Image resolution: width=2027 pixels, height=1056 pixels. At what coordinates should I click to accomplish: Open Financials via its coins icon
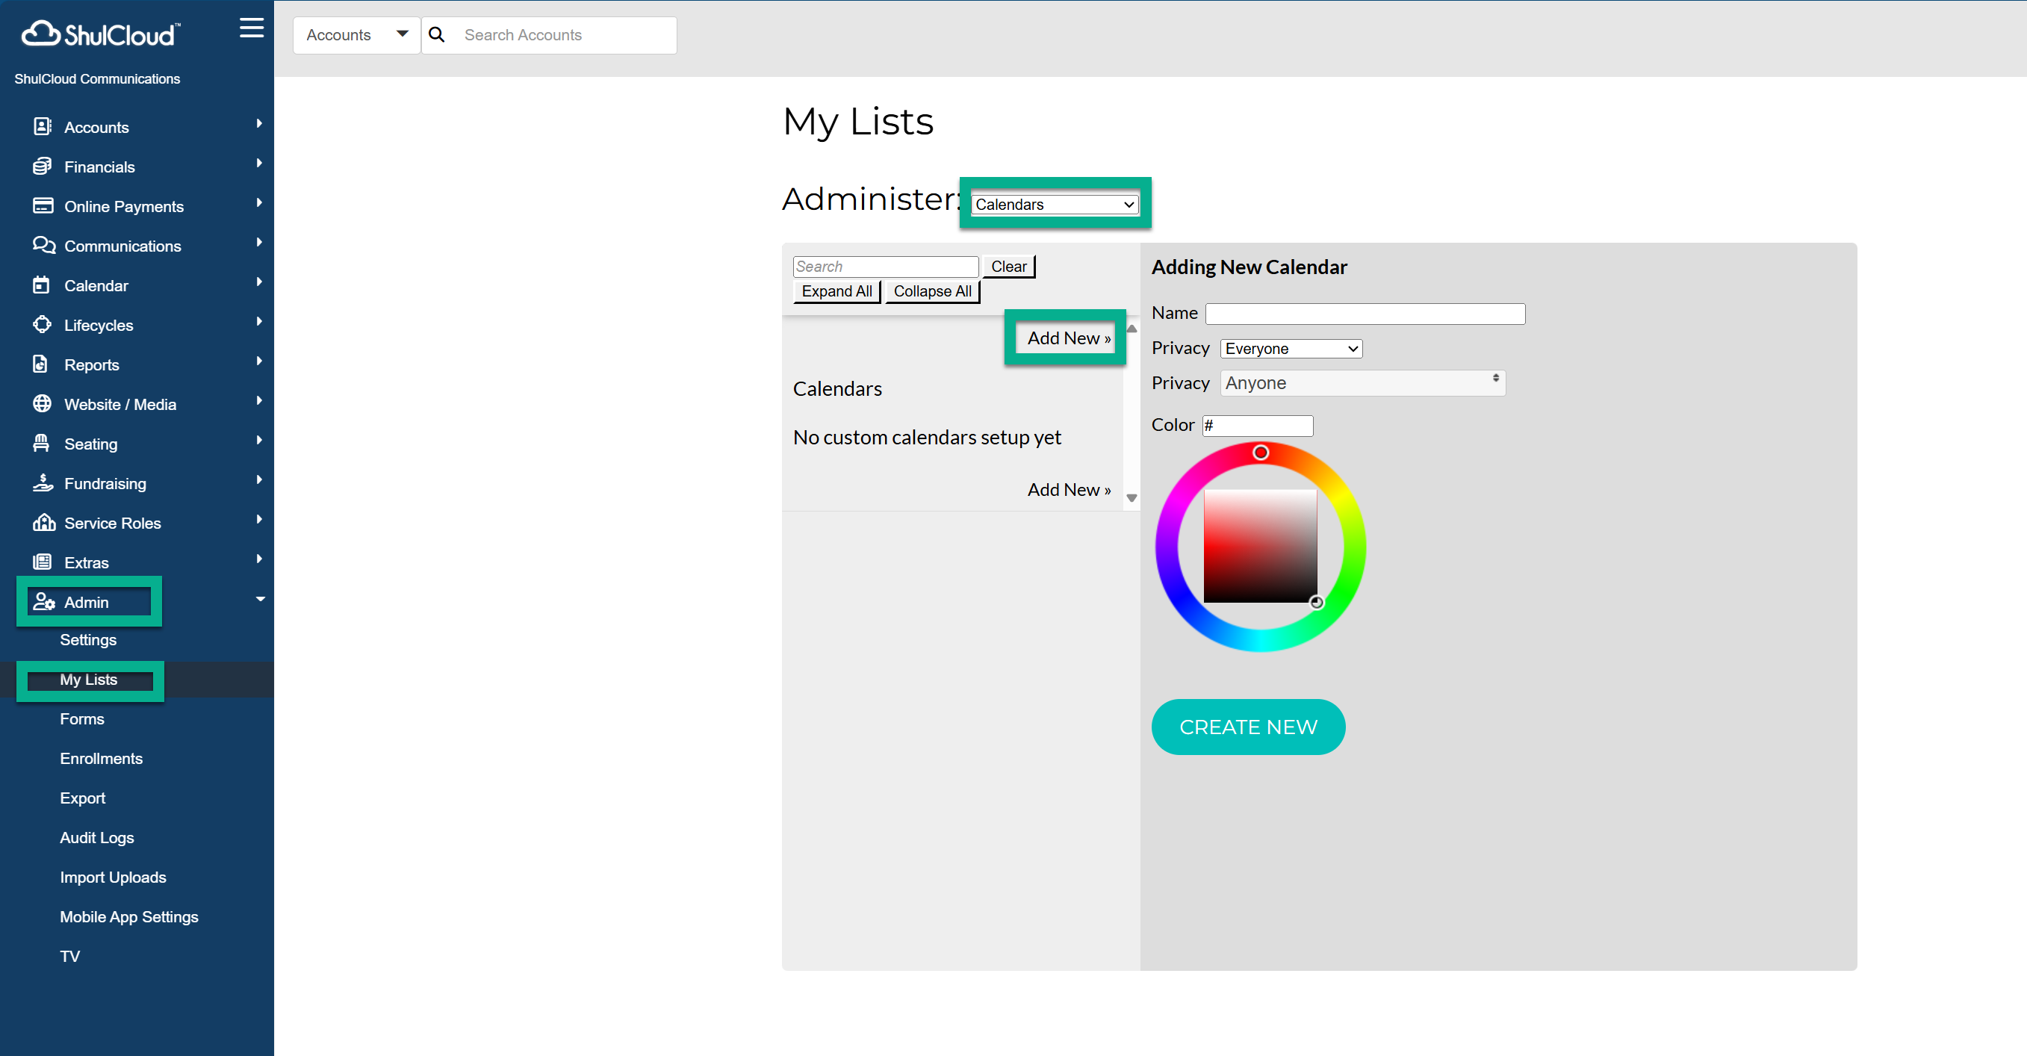pyautogui.click(x=43, y=166)
